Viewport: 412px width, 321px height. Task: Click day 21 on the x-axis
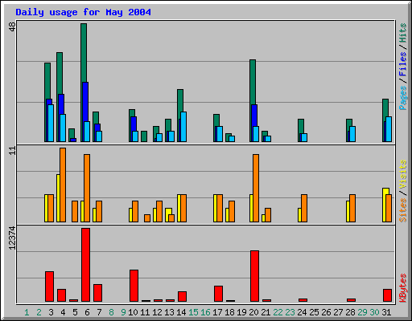(x=266, y=312)
